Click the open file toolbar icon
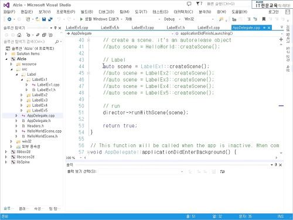293x220 pixels. 38,19
